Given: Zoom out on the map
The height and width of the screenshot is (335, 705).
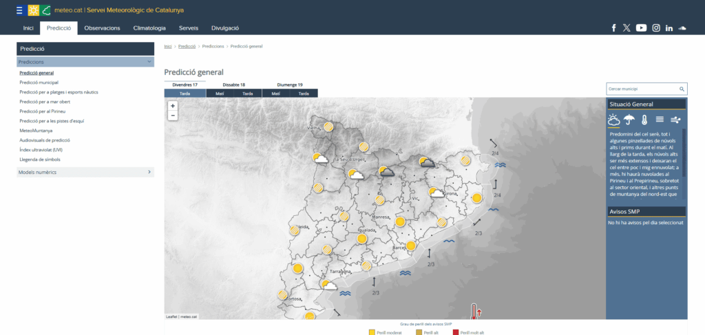Looking at the screenshot, I should (173, 116).
